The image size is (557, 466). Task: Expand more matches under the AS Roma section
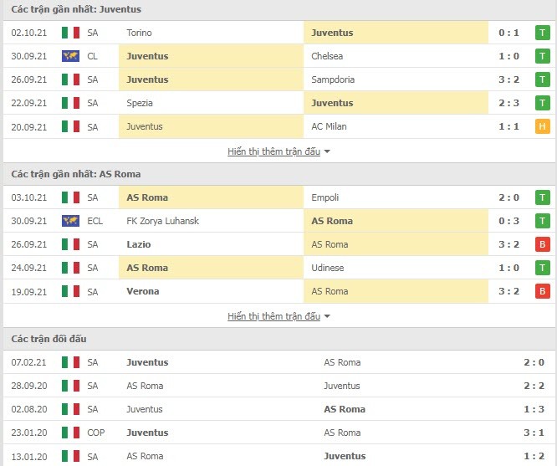pyautogui.click(x=273, y=316)
